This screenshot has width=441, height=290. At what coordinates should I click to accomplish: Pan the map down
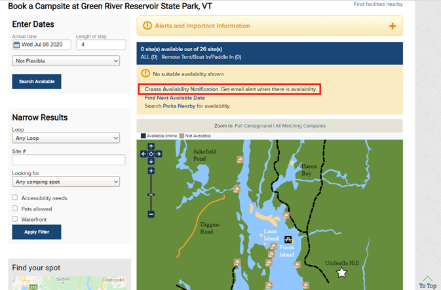pyautogui.click(x=151, y=161)
